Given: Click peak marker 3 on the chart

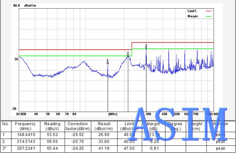Looking at the screenshot, I should tap(146, 47).
